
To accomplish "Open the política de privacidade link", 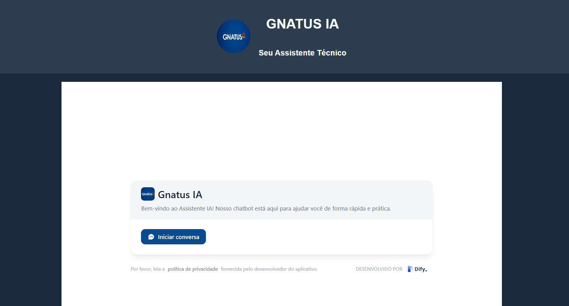I will 193,269.
